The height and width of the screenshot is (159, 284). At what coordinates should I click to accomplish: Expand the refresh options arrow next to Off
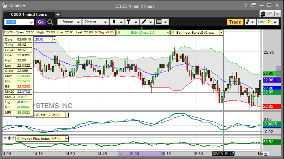[277, 14]
